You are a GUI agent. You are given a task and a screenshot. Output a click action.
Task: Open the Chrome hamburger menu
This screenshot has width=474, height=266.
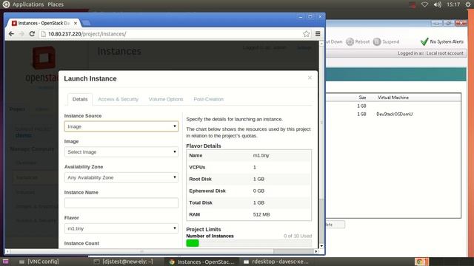(x=318, y=34)
